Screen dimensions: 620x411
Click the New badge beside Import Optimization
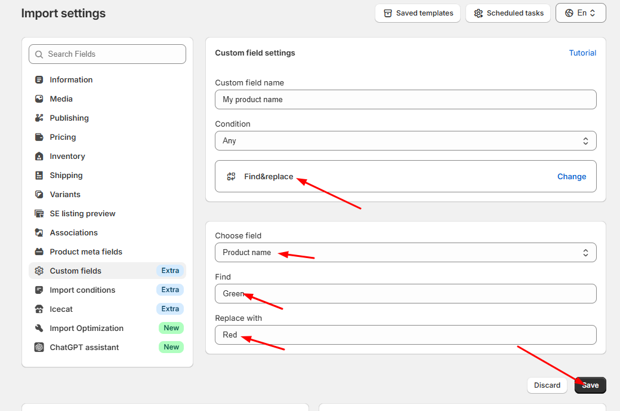(171, 328)
